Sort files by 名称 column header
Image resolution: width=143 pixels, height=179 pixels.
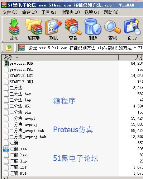click(60, 58)
